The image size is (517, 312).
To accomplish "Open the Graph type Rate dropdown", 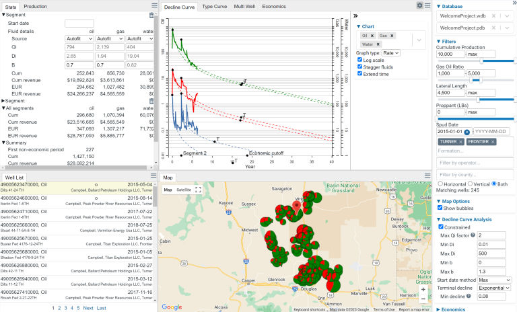I will click(x=391, y=53).
